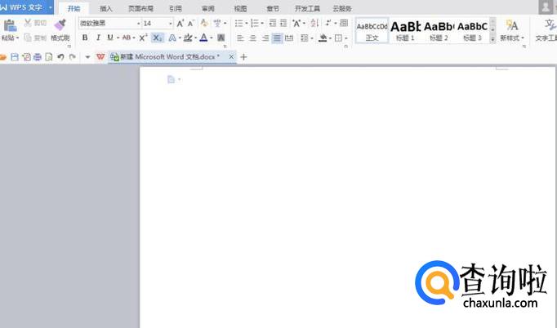Viewport: 557px width, 328px height.
Task: Center align the paragraph
Action: pyautogui.click(x=252, y=38)
